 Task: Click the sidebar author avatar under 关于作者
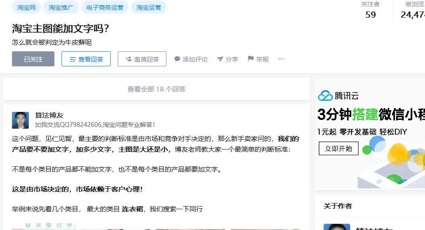337,227
